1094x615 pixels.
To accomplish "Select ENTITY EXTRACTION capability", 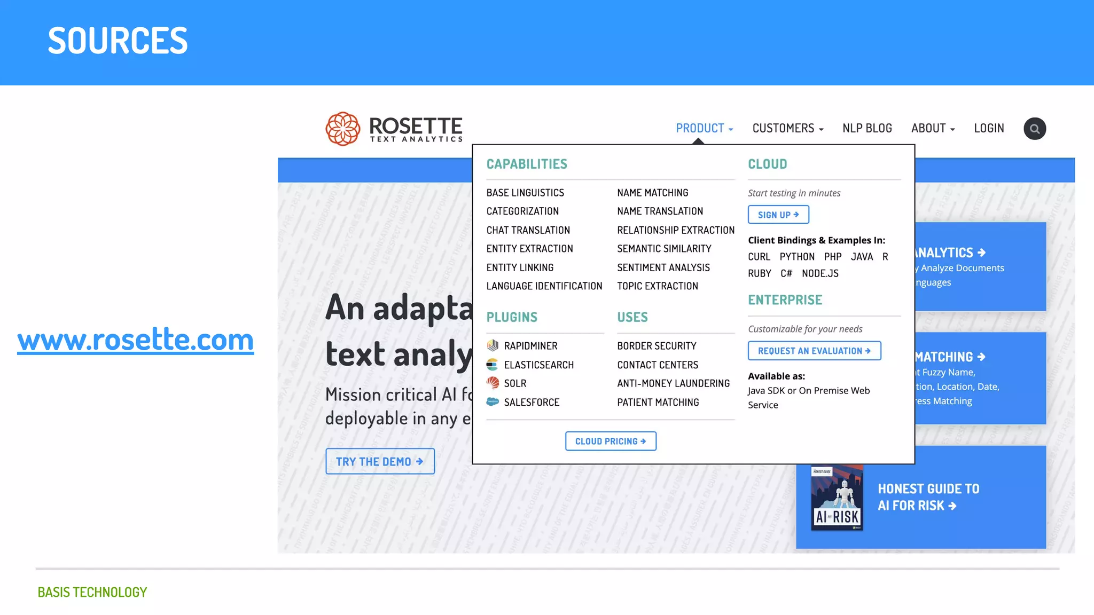I will coord(529,249).
